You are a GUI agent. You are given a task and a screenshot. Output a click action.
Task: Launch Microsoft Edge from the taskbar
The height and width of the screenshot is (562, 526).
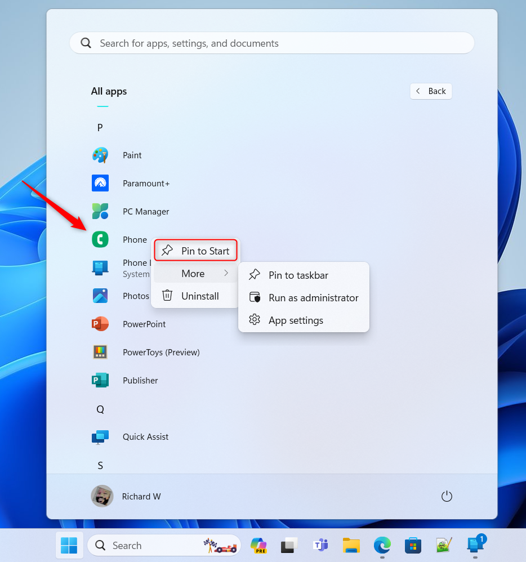382,546
